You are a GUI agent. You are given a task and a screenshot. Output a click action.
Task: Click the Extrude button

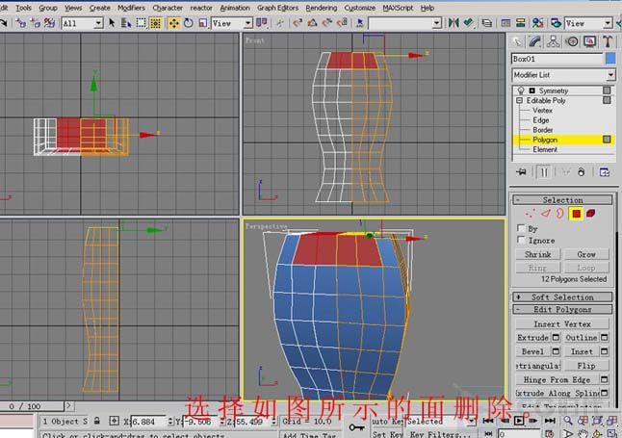click(x=532, y=337)
